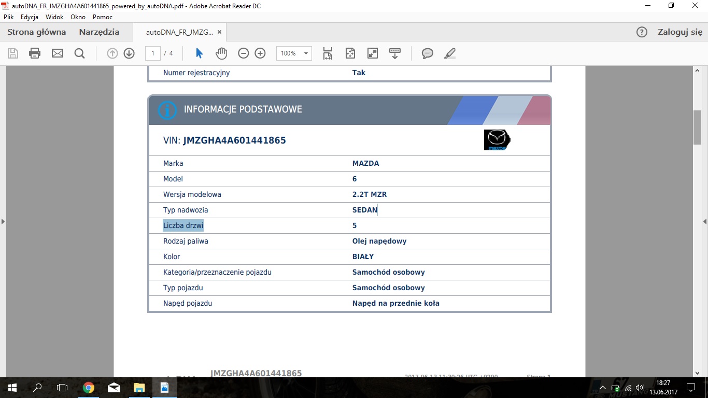Viewport: 708px width, 398px height.
Task: Open the Find text magnifier tool
Action: point(79,53)
